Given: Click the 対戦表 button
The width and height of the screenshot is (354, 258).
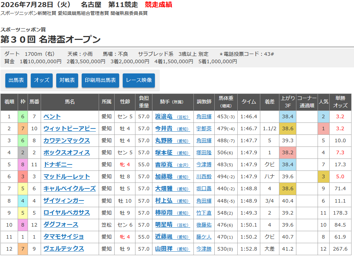Looking at the screenshot, I should [67, 80].
